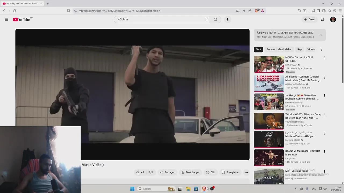Image resolution: width=344 pixels, height=193 pixels.
Task: Click the 'Télécharger' download button
Action: (x=190, y=172)
